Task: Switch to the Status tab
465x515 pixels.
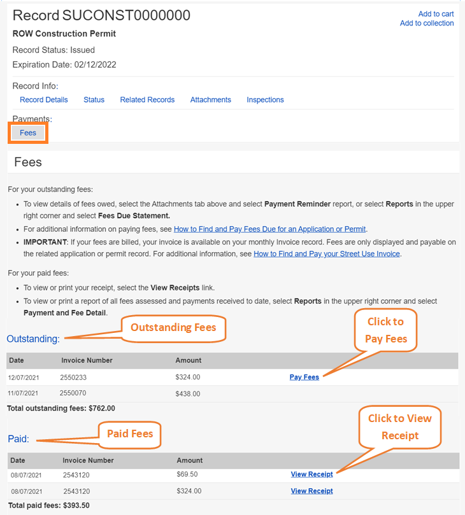Action: pos(94,100)
